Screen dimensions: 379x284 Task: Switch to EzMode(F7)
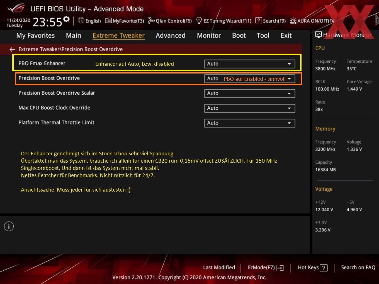point(266,268)
